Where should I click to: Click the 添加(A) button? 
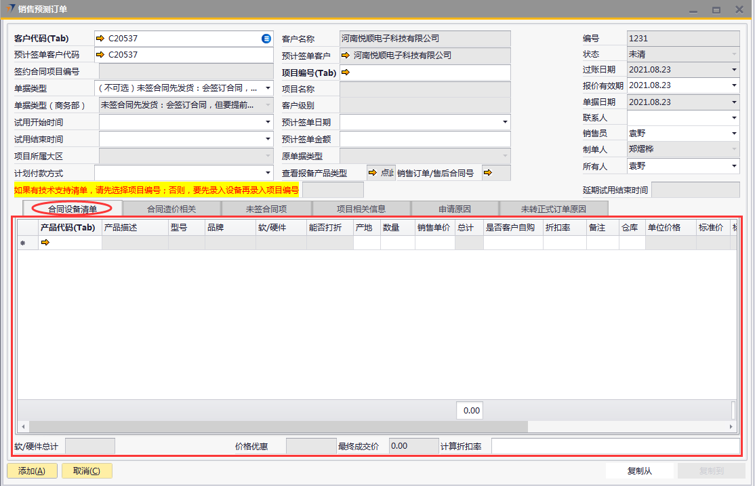tap(32, 471)
